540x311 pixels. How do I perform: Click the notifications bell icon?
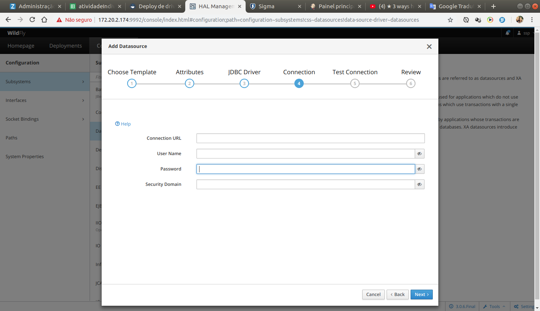point(507,33)
